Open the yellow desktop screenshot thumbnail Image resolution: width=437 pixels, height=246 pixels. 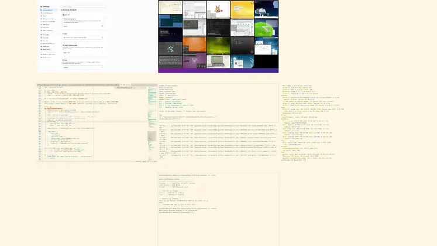[x=242, y=9]
